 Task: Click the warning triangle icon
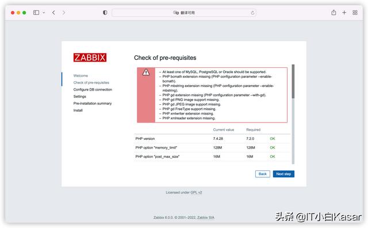[x=146, y=72]
